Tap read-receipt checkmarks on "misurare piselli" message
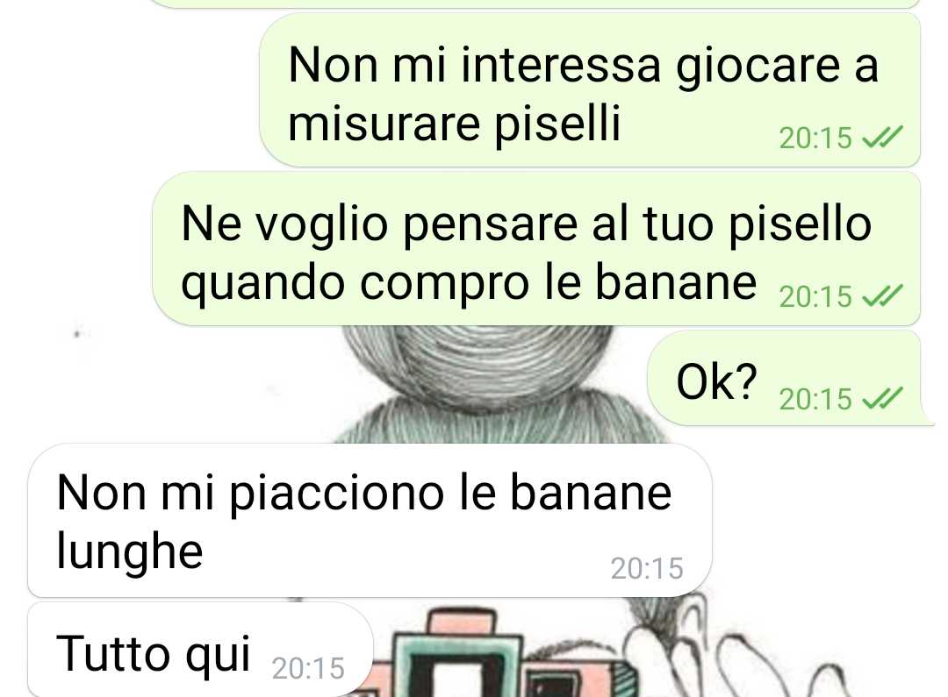This screenshot has width=948, height=697. (x=882, y=137)
